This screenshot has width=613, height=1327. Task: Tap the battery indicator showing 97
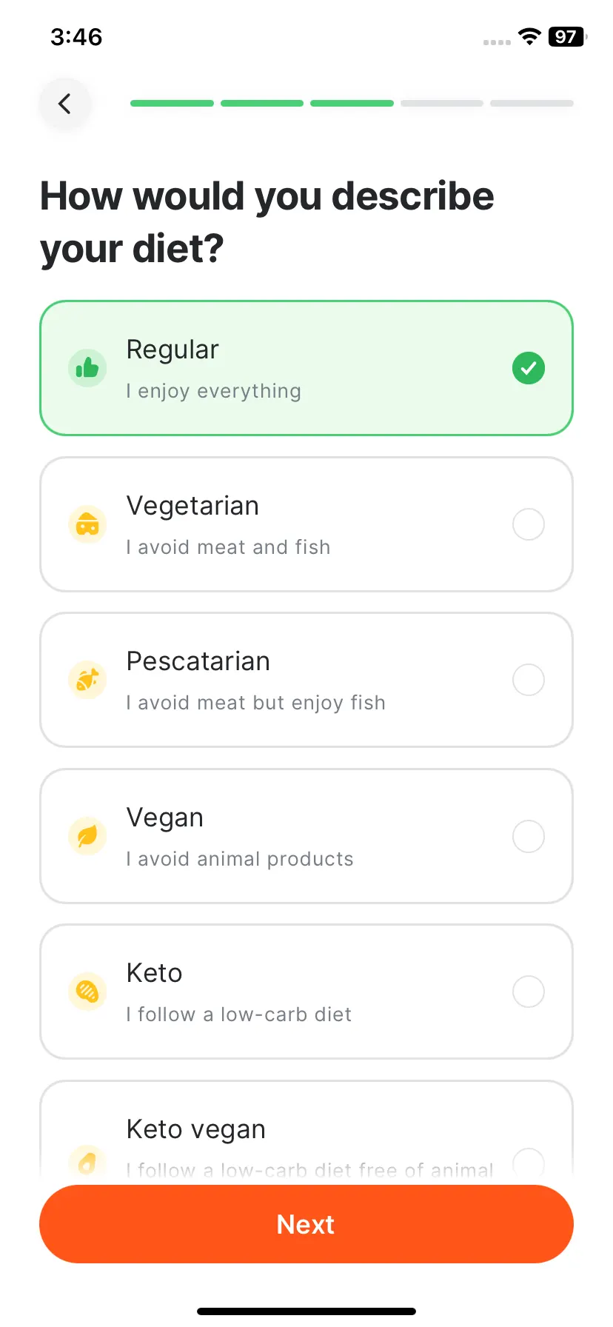[567, 36]
